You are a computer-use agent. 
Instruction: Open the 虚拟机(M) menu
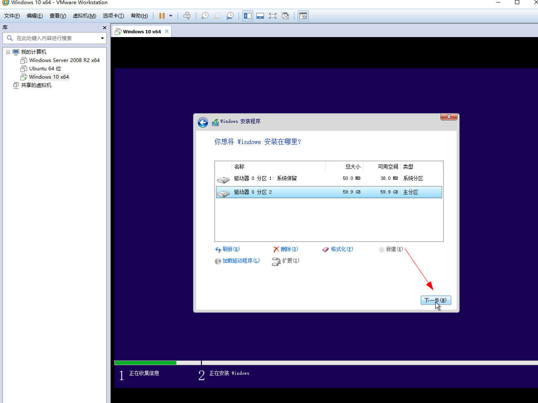click(x=84, y=16)
